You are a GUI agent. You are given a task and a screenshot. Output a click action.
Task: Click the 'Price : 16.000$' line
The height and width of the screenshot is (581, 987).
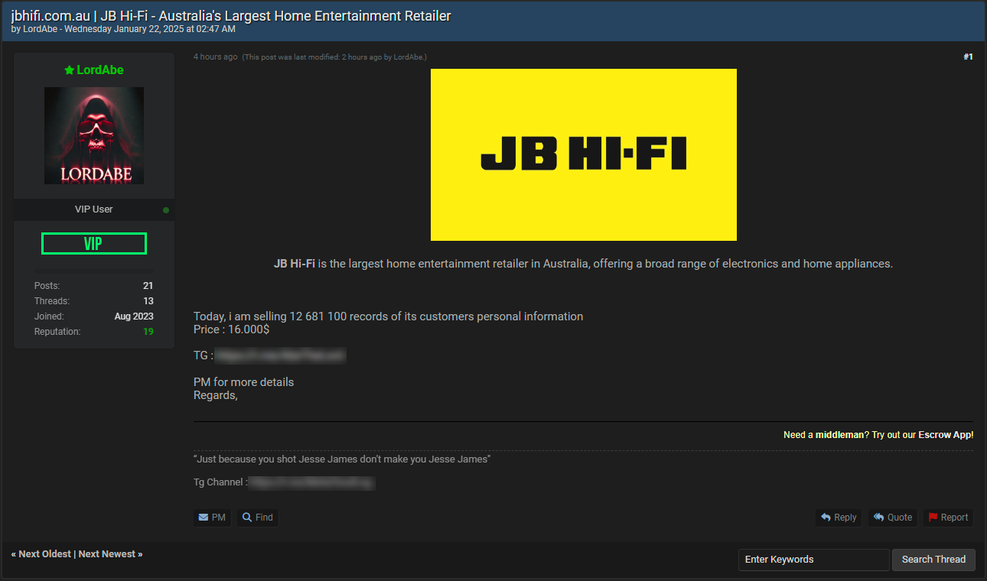point(231,330)
